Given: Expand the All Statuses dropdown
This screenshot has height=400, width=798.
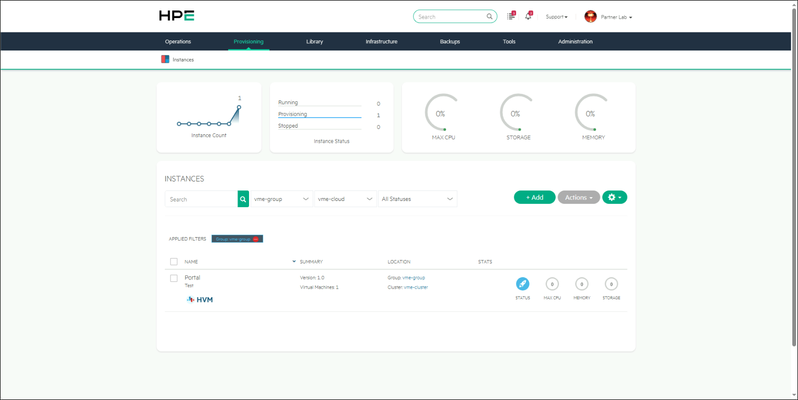Looking at the screenshot, I should (418, 199).
